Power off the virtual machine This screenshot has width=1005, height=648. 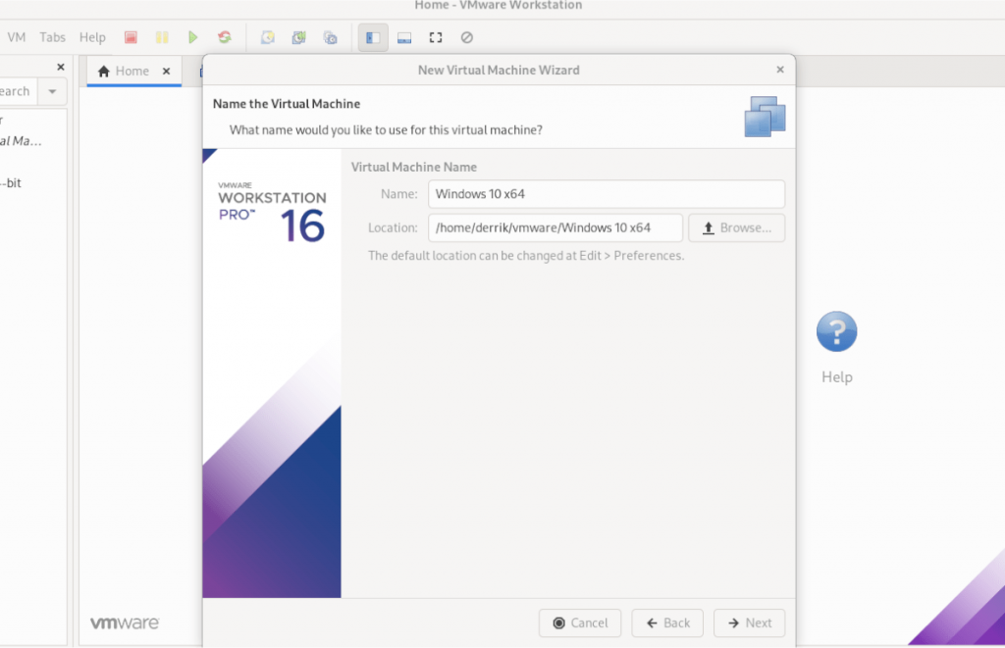[131, 36]
